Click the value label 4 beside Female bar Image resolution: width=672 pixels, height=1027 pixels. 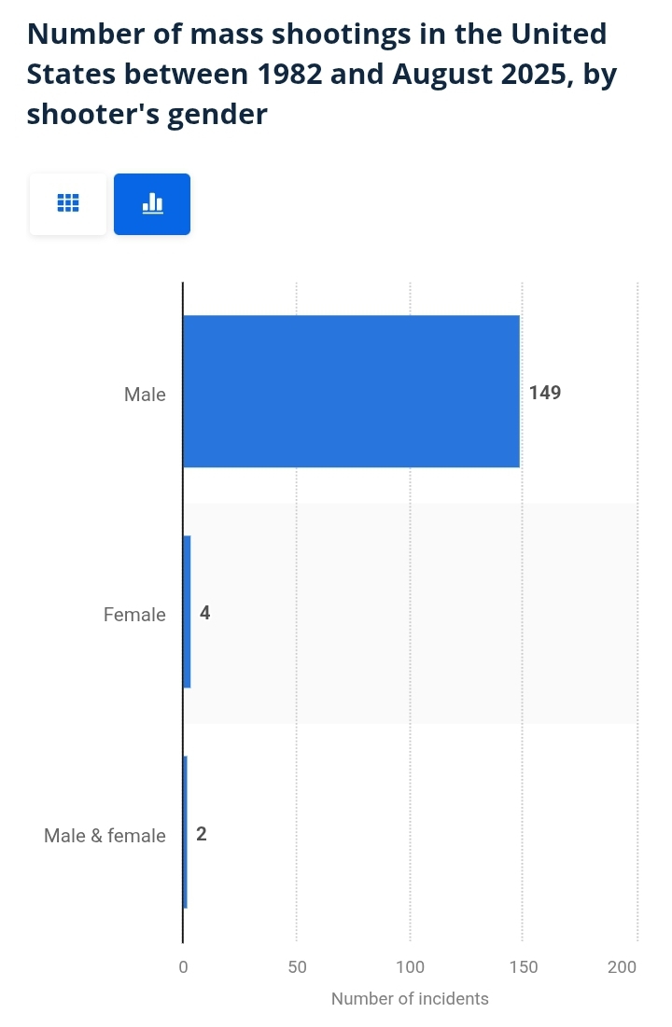tap(204, 614)
